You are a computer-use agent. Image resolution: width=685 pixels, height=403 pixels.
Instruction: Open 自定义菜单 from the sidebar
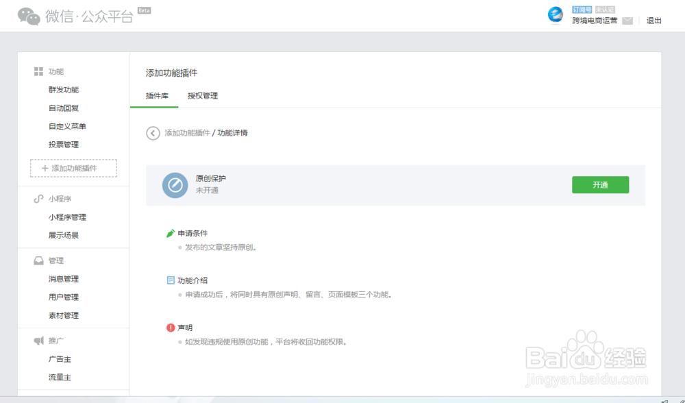coord(69,126)
